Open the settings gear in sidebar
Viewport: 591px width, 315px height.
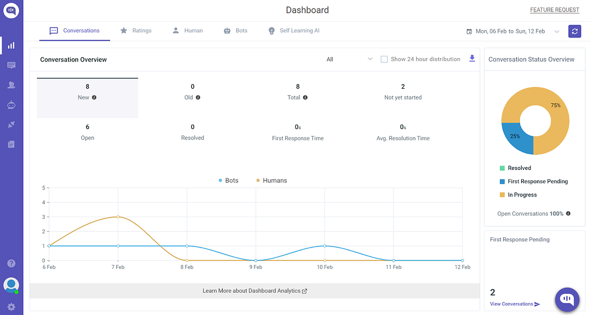[x=12, y=307]
